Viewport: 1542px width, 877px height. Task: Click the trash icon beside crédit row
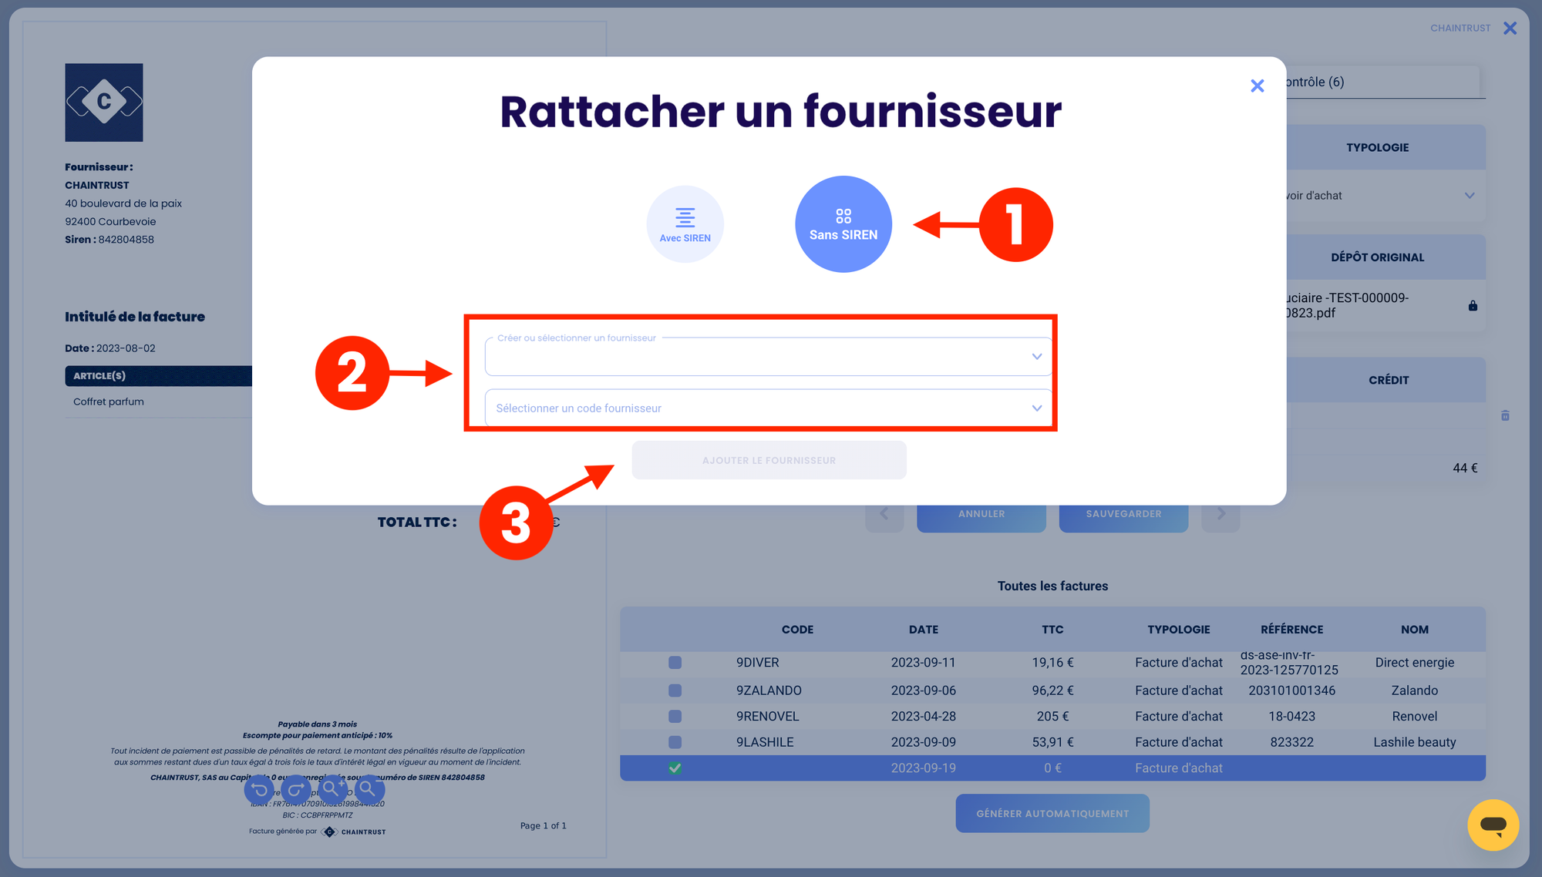click(x=1505, y=415)
